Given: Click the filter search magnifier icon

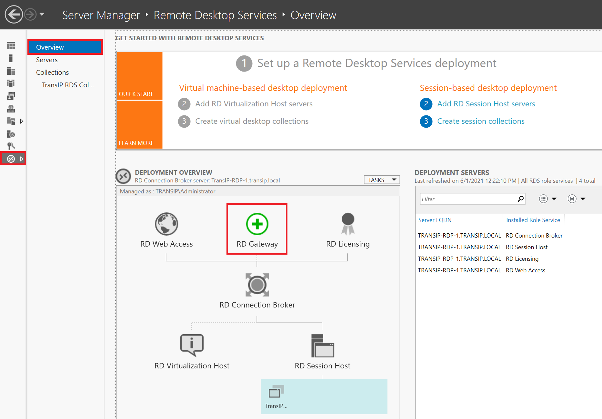Looking at the screenshot, I should tap(520, 199).
